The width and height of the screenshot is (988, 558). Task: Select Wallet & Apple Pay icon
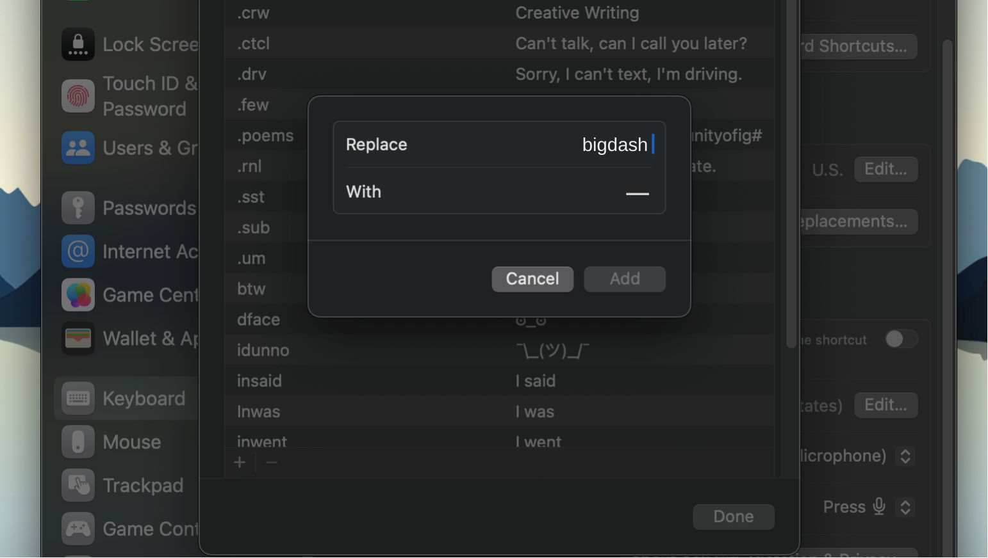pos(78,339)
